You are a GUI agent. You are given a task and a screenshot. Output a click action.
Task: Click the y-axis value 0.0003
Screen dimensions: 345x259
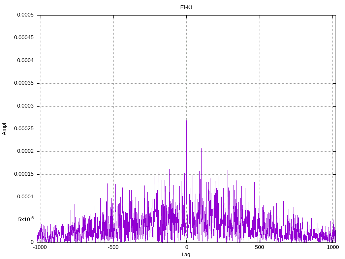(26, 106)
